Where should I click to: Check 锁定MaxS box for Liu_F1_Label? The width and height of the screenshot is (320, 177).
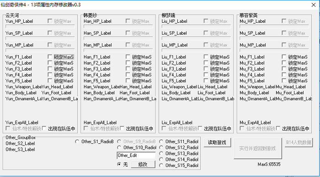pyautogui.click(x=206, y=57)
